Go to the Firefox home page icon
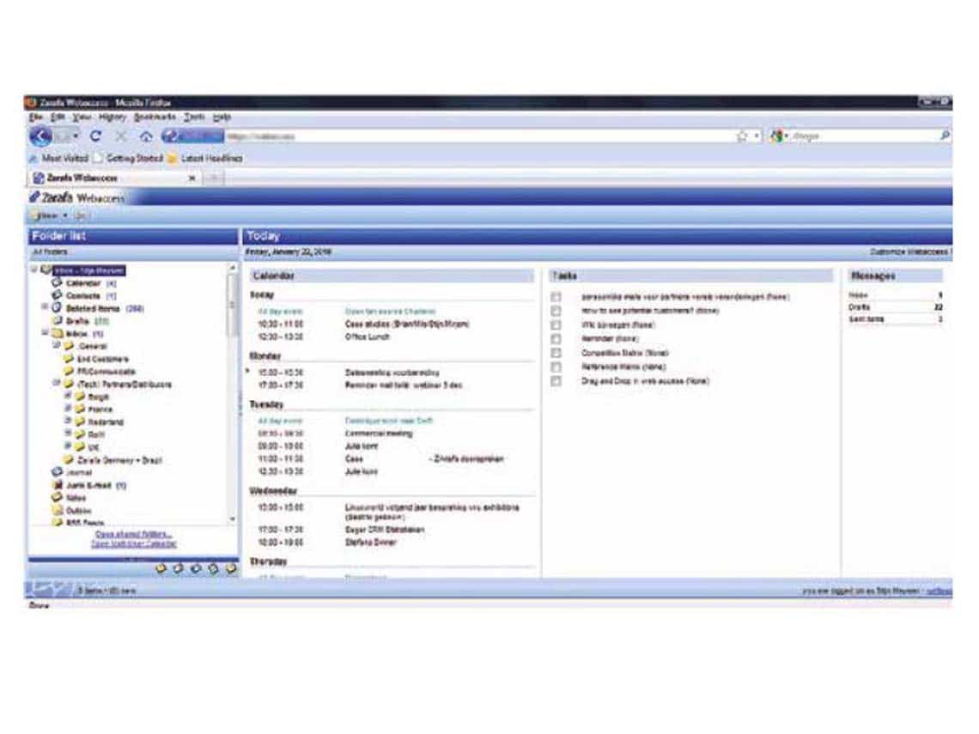Screen dimensions: 979x734 146,136
